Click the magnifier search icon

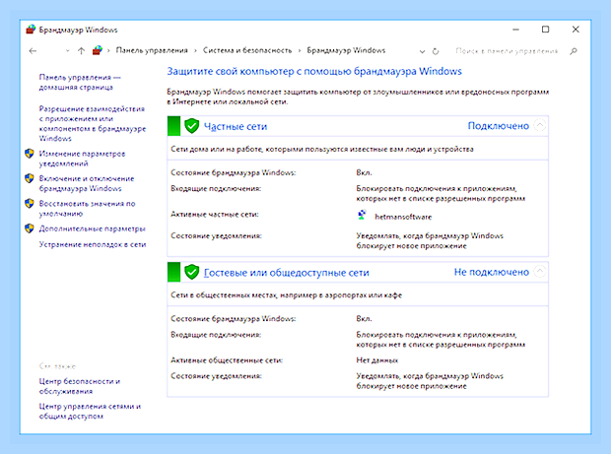574,51
